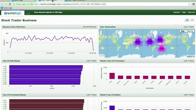
Task: Click Sign out
Action: [191, 12]
